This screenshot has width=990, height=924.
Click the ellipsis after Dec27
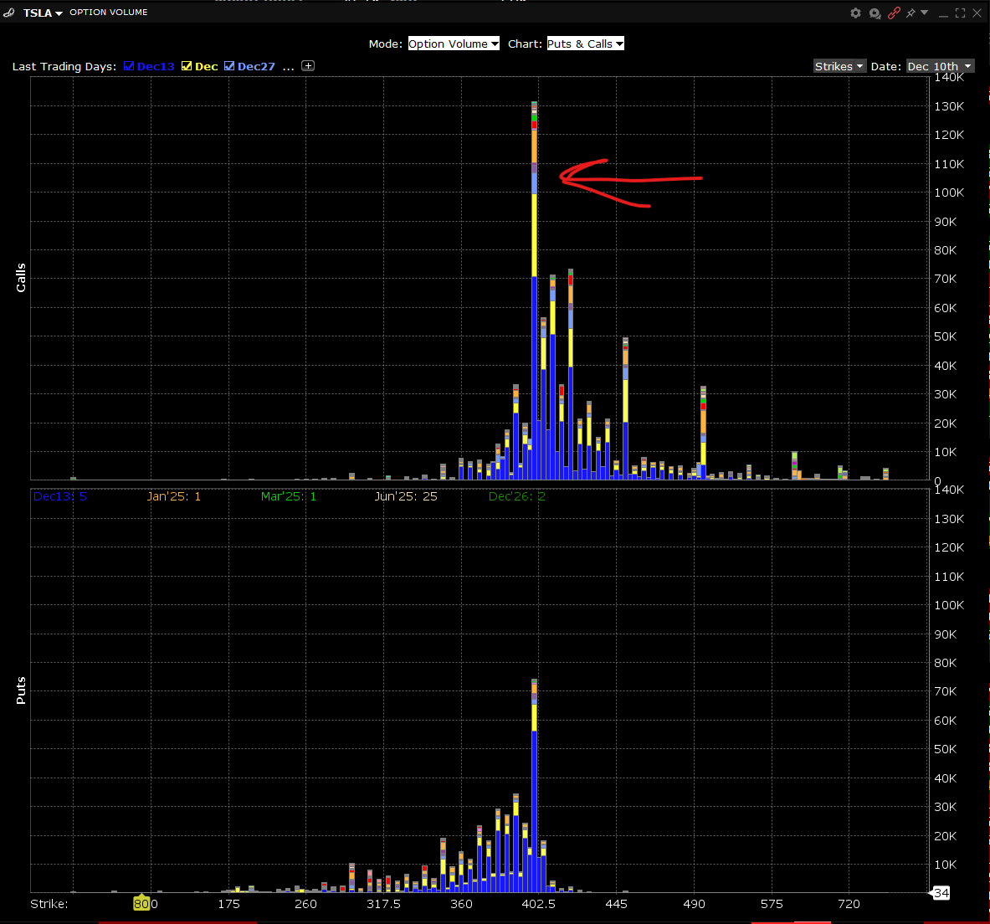pos(288,66)
